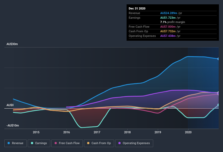
Task: Click the Revenue row label in tooltip
Action: click(134, 13)
